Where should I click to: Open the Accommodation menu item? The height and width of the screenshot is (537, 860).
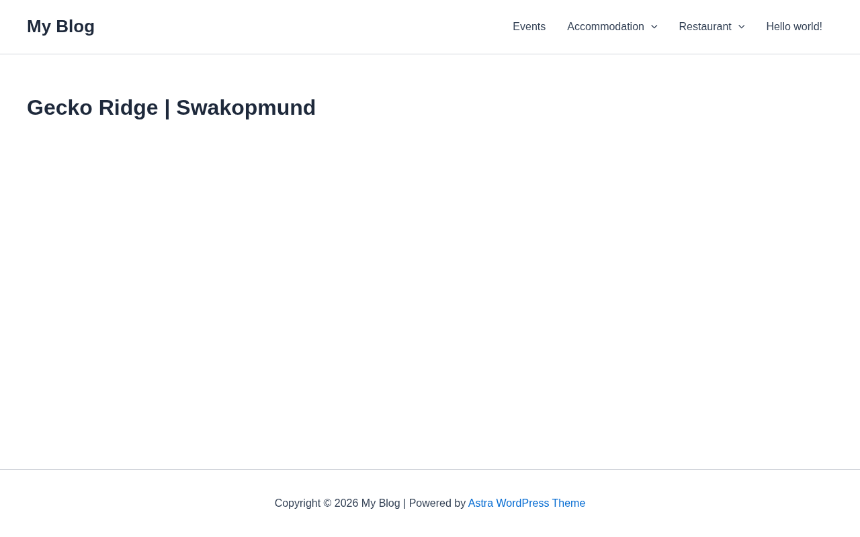click(612, 27)
